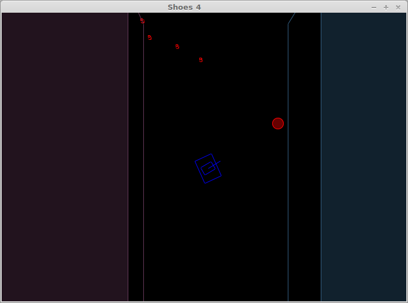Minimize the Shoes 4 window
Image resolution: width=408 pixels, height=303 pixels.
(x=374, y=8)
